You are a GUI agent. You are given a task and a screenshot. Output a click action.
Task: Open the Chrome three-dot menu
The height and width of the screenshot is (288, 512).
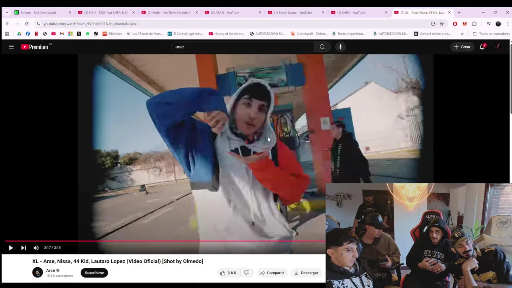[508, 24]
